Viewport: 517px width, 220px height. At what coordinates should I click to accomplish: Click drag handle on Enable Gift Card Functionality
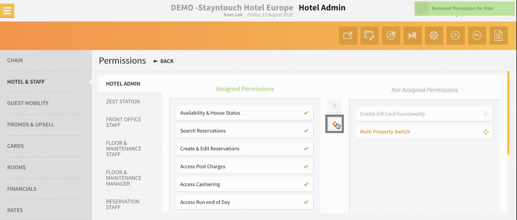[x=486, y=114]
